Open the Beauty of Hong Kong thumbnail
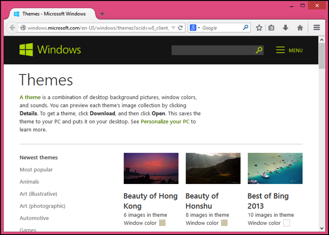This screenshot has height=235, width=329. coord(151,168)
